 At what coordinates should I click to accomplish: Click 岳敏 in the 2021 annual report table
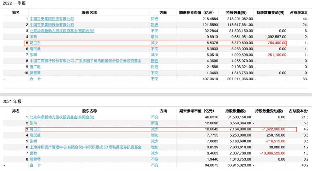[33, 153]
